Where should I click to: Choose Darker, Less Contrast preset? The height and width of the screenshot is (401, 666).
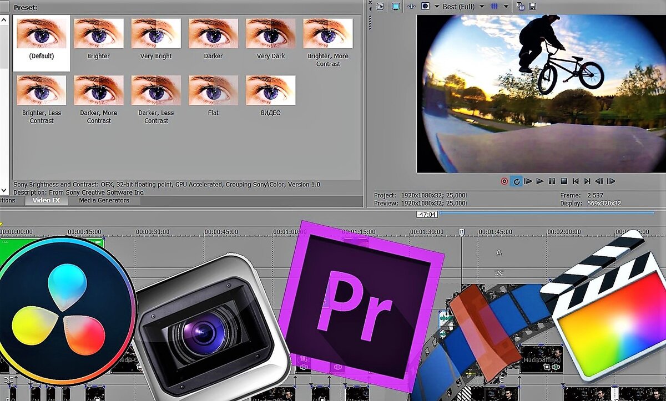coord(156,99)
